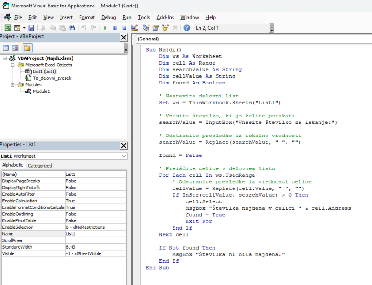Collapse the Modules folder node
372x285 pixels.
[x=13, y=85]
